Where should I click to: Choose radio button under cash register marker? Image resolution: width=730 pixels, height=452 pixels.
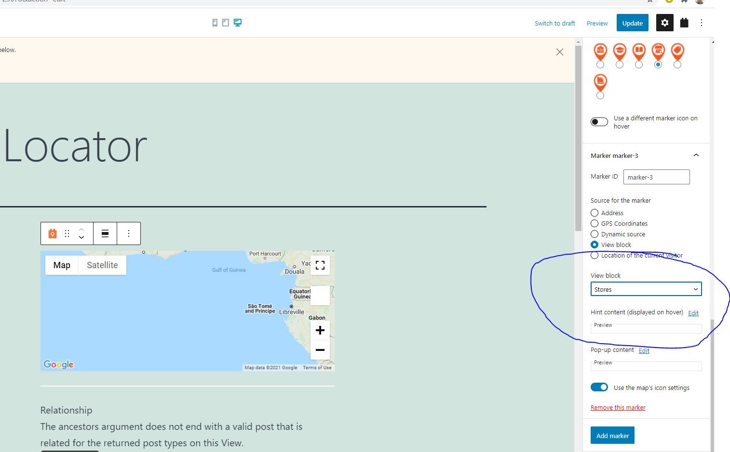coord(600,95)
